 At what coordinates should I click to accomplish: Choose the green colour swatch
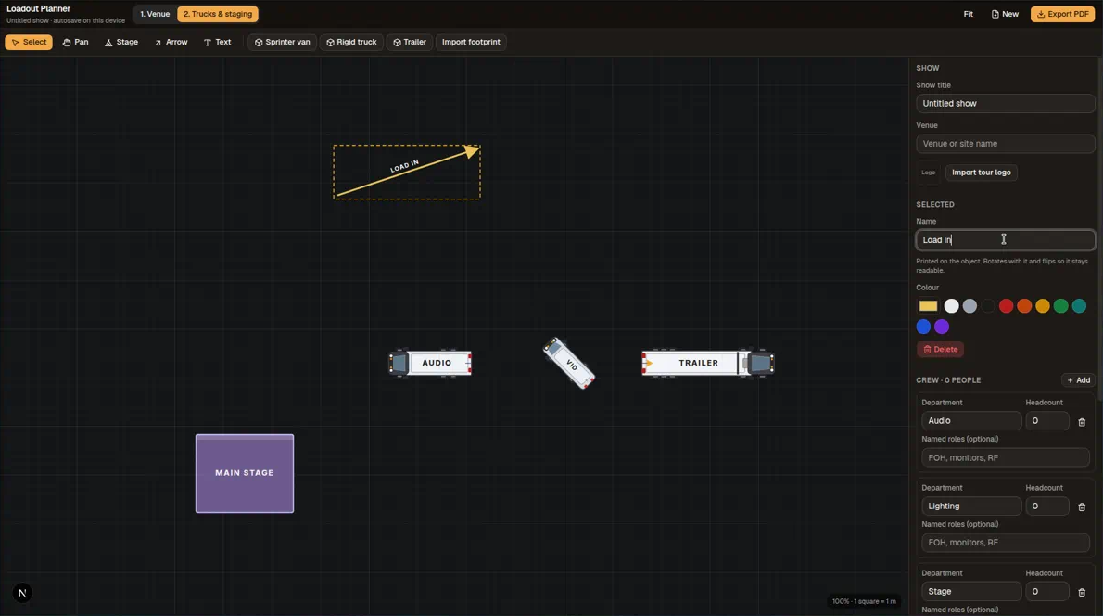(1060, 305)
